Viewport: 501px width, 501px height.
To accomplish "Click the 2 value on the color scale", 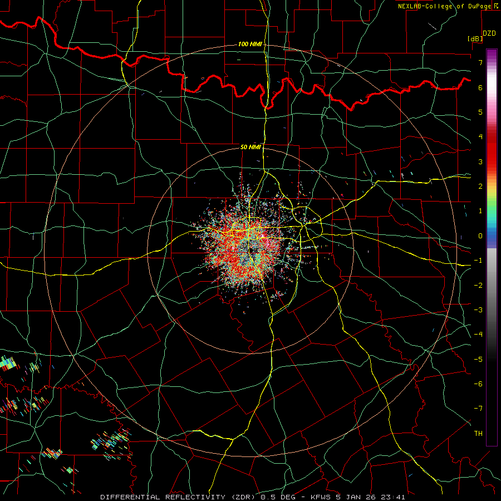I will pos(480,186).
